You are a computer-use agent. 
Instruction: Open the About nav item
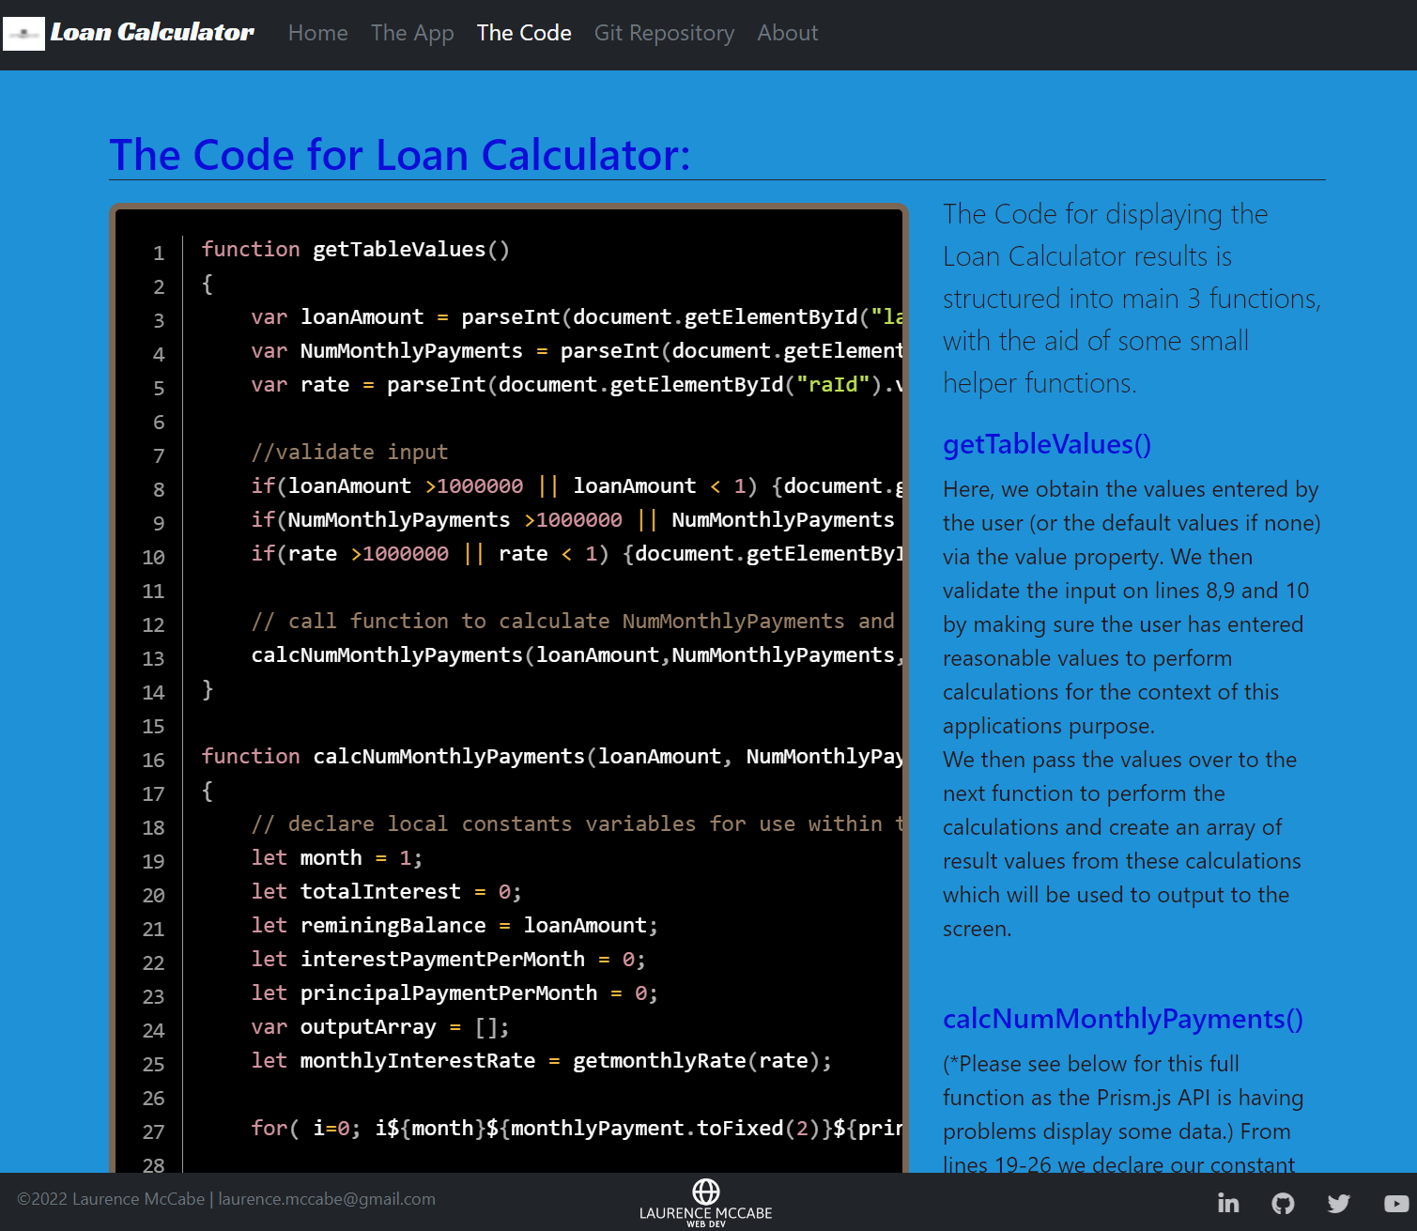788,33
